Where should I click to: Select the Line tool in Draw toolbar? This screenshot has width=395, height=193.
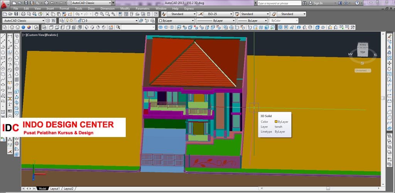(3, 36)
